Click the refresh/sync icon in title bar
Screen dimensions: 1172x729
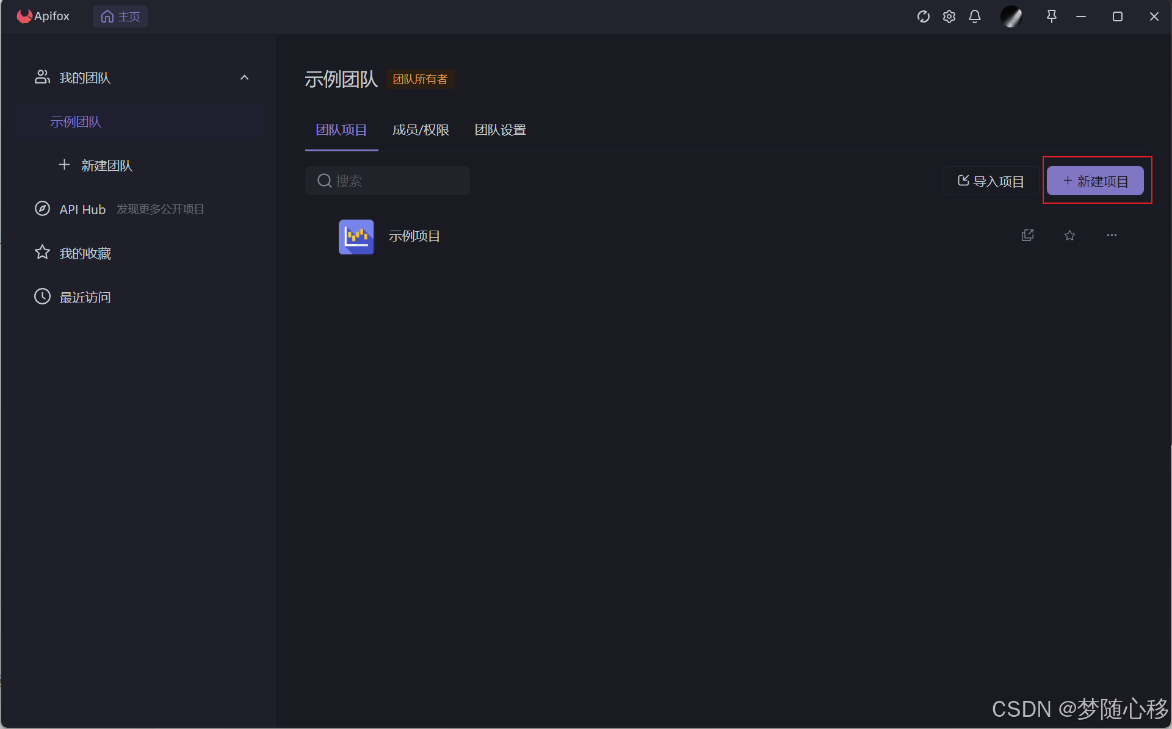click(x=923, y=16)
